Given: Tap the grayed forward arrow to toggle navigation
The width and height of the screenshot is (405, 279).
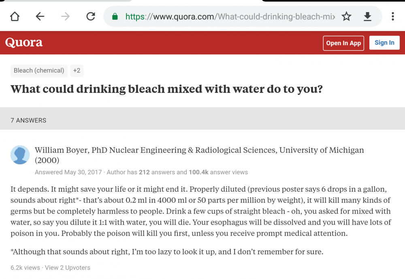Looking at the screenshot, I should (x=65, y=17).
